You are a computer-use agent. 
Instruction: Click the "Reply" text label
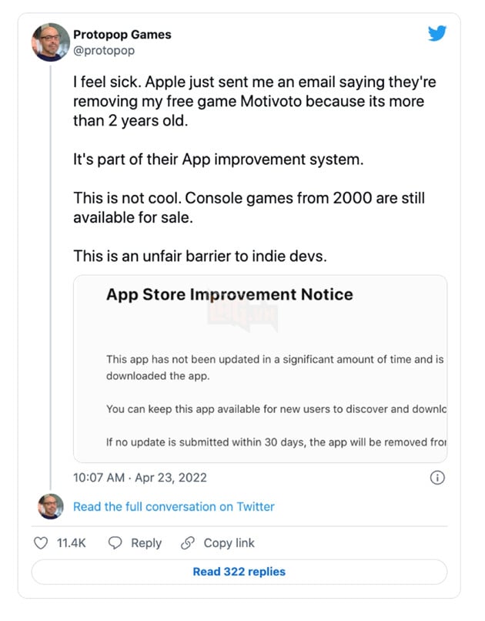point(146,543)
